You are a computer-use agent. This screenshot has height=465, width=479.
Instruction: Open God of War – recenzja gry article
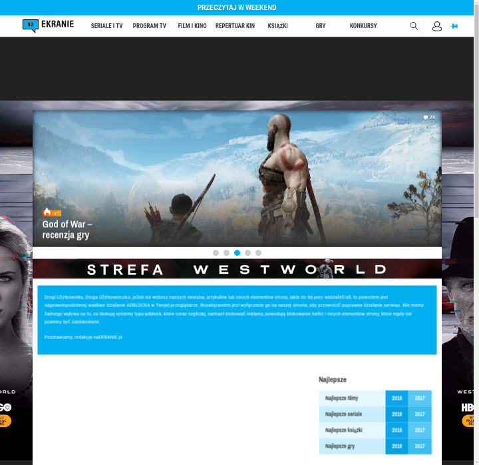pos(67,229)
